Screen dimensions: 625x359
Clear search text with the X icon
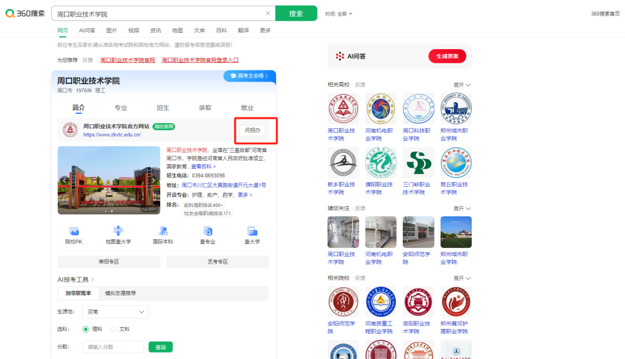tap(267, 13)
